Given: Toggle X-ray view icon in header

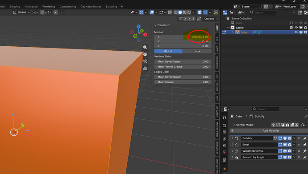Looking at the screenshot, I should tap(170, 12).
